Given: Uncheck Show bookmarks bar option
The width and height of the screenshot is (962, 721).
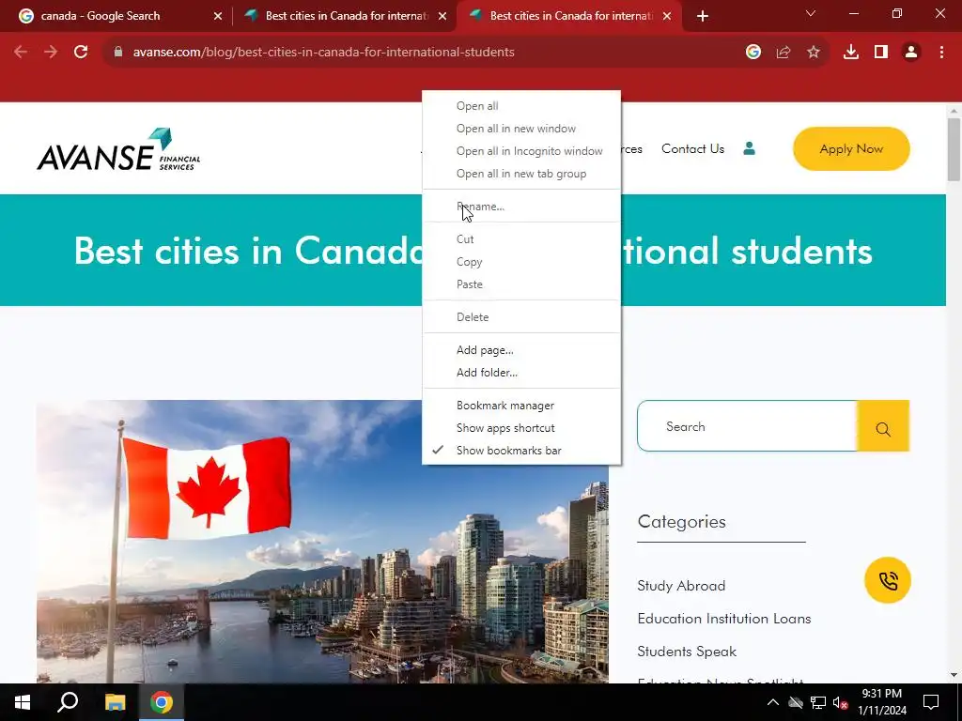Looking at the screenshot, I should (x=521, y=451).
